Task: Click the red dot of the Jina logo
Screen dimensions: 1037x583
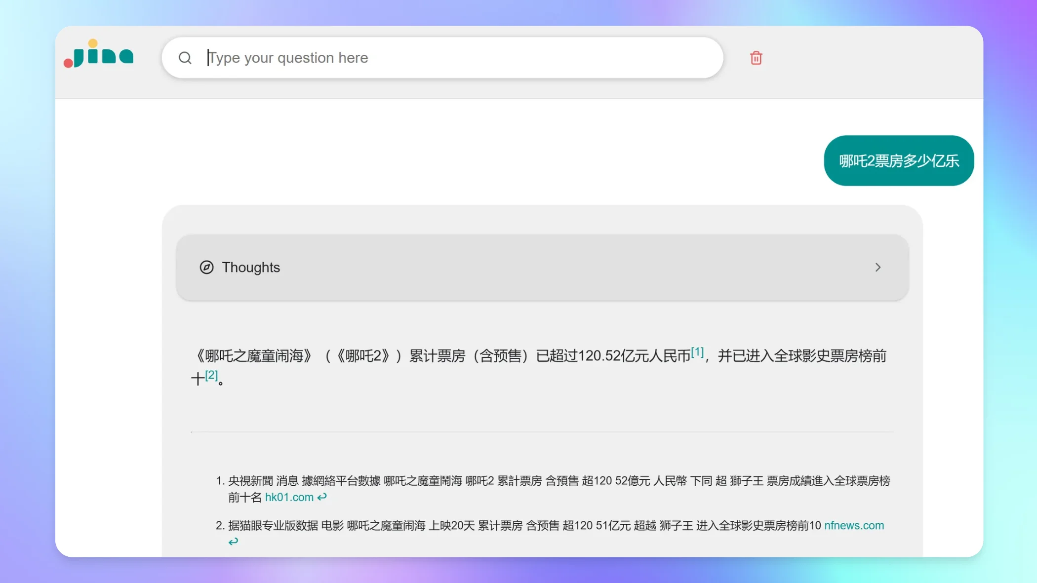Action: pyautogui.click(x=67, y=62)
